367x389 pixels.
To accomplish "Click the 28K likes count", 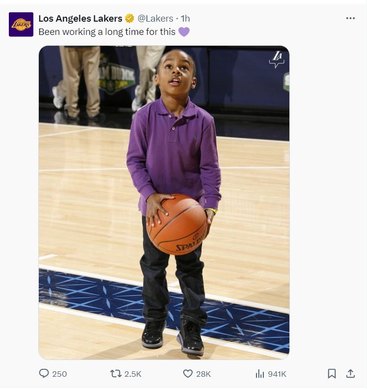I will click(203, 374).
